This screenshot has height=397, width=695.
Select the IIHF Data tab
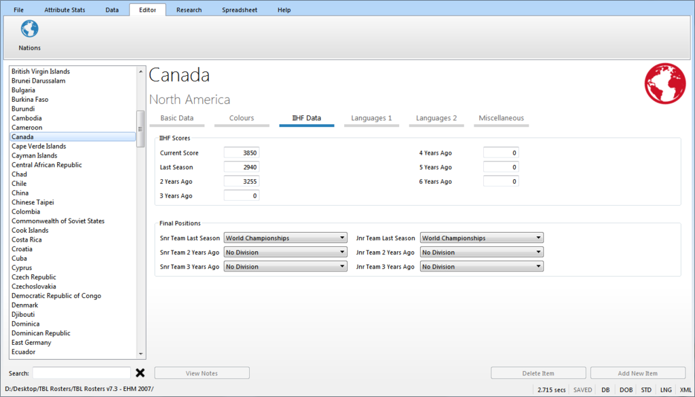point(307,119)
